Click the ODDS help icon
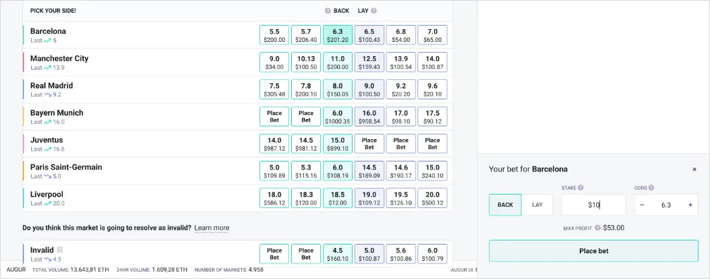The image size is (710, 279). coord(651,188)
